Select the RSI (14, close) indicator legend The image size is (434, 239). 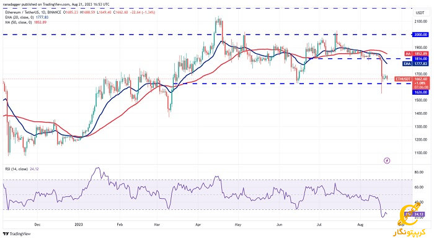[x=22, y=169]
